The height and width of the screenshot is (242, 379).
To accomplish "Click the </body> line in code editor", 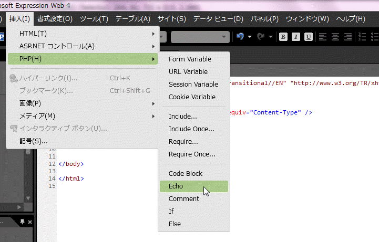I will pyautogui.click(x=71, y=164).
